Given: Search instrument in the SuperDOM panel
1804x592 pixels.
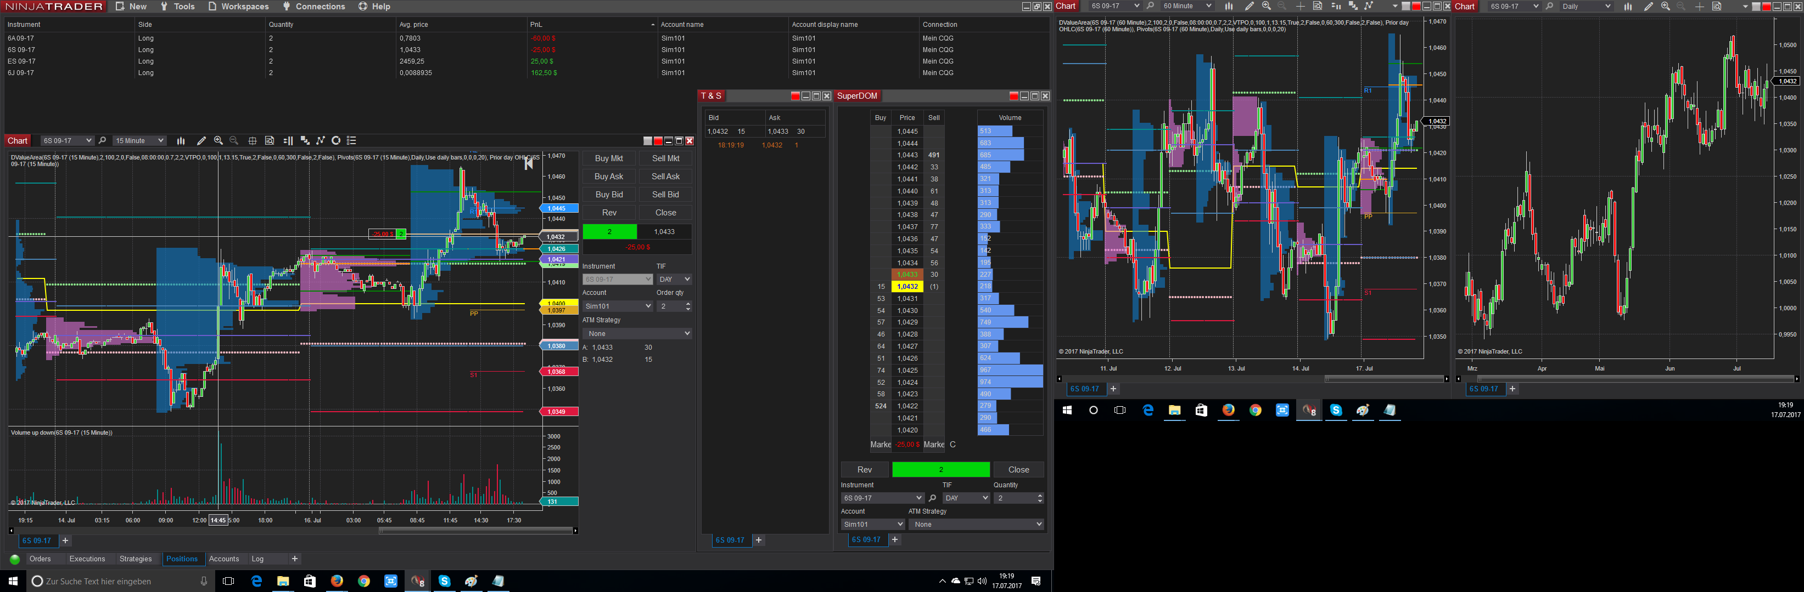Looking at the screenshot, I should pos(932,498).
